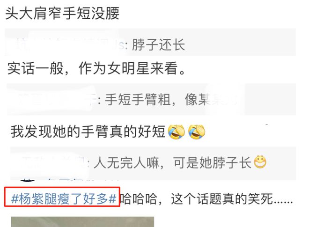Click the grinning emoji after 她脖子长
Screen dimensions: 309x227
point(260,162)
